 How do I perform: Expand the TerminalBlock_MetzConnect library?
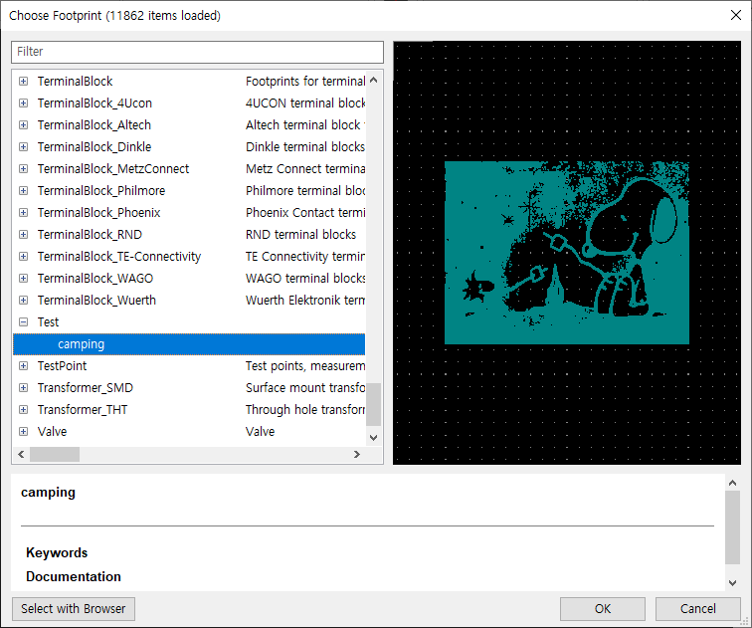23,169
